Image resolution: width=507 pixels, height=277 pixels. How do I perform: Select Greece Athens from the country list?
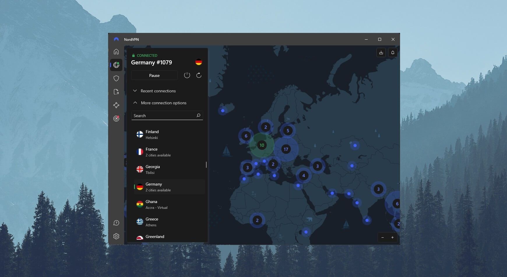pos(169,222)
